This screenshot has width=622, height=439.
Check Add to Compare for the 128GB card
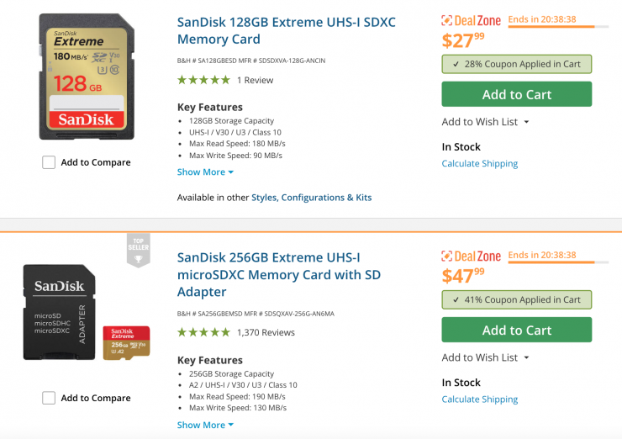tap(49, 162)
